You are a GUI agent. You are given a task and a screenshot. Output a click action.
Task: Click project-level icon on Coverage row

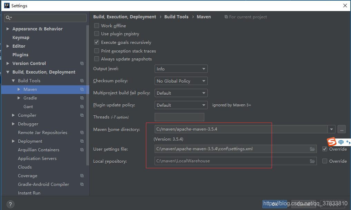click(82, 176)
